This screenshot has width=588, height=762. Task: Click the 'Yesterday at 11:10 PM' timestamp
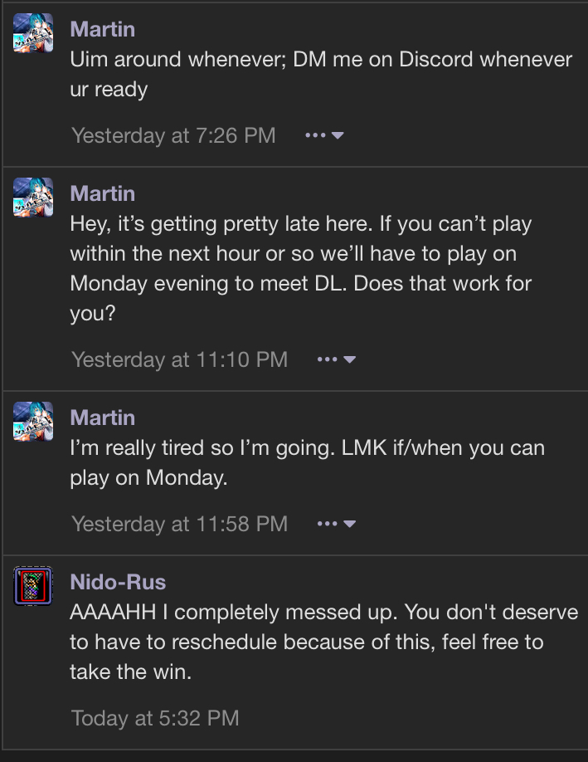tap(180, 359)
